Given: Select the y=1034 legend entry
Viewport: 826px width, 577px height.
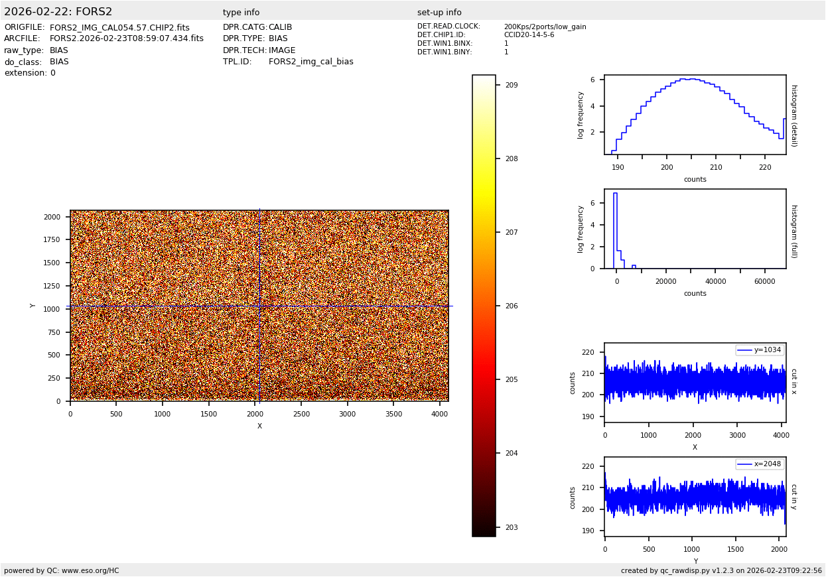Looking at the screenshot, I should (760, 350).
